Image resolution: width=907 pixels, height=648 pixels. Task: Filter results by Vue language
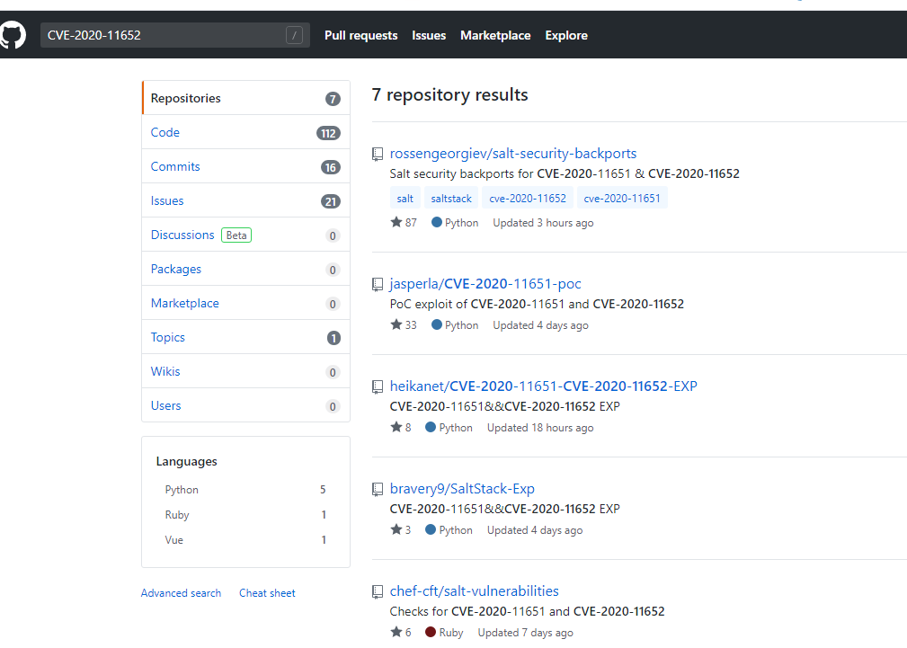pos(245,540)
